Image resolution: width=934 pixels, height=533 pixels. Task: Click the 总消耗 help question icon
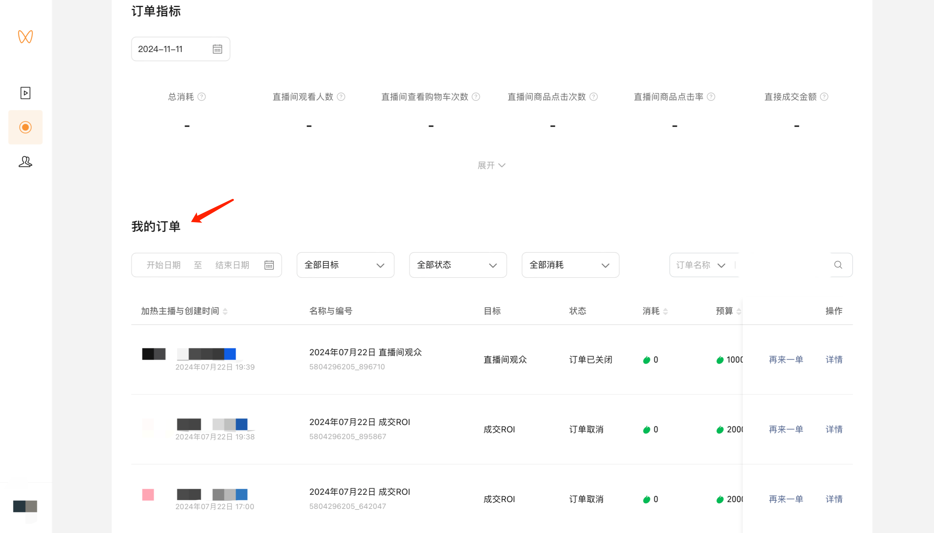202,97
